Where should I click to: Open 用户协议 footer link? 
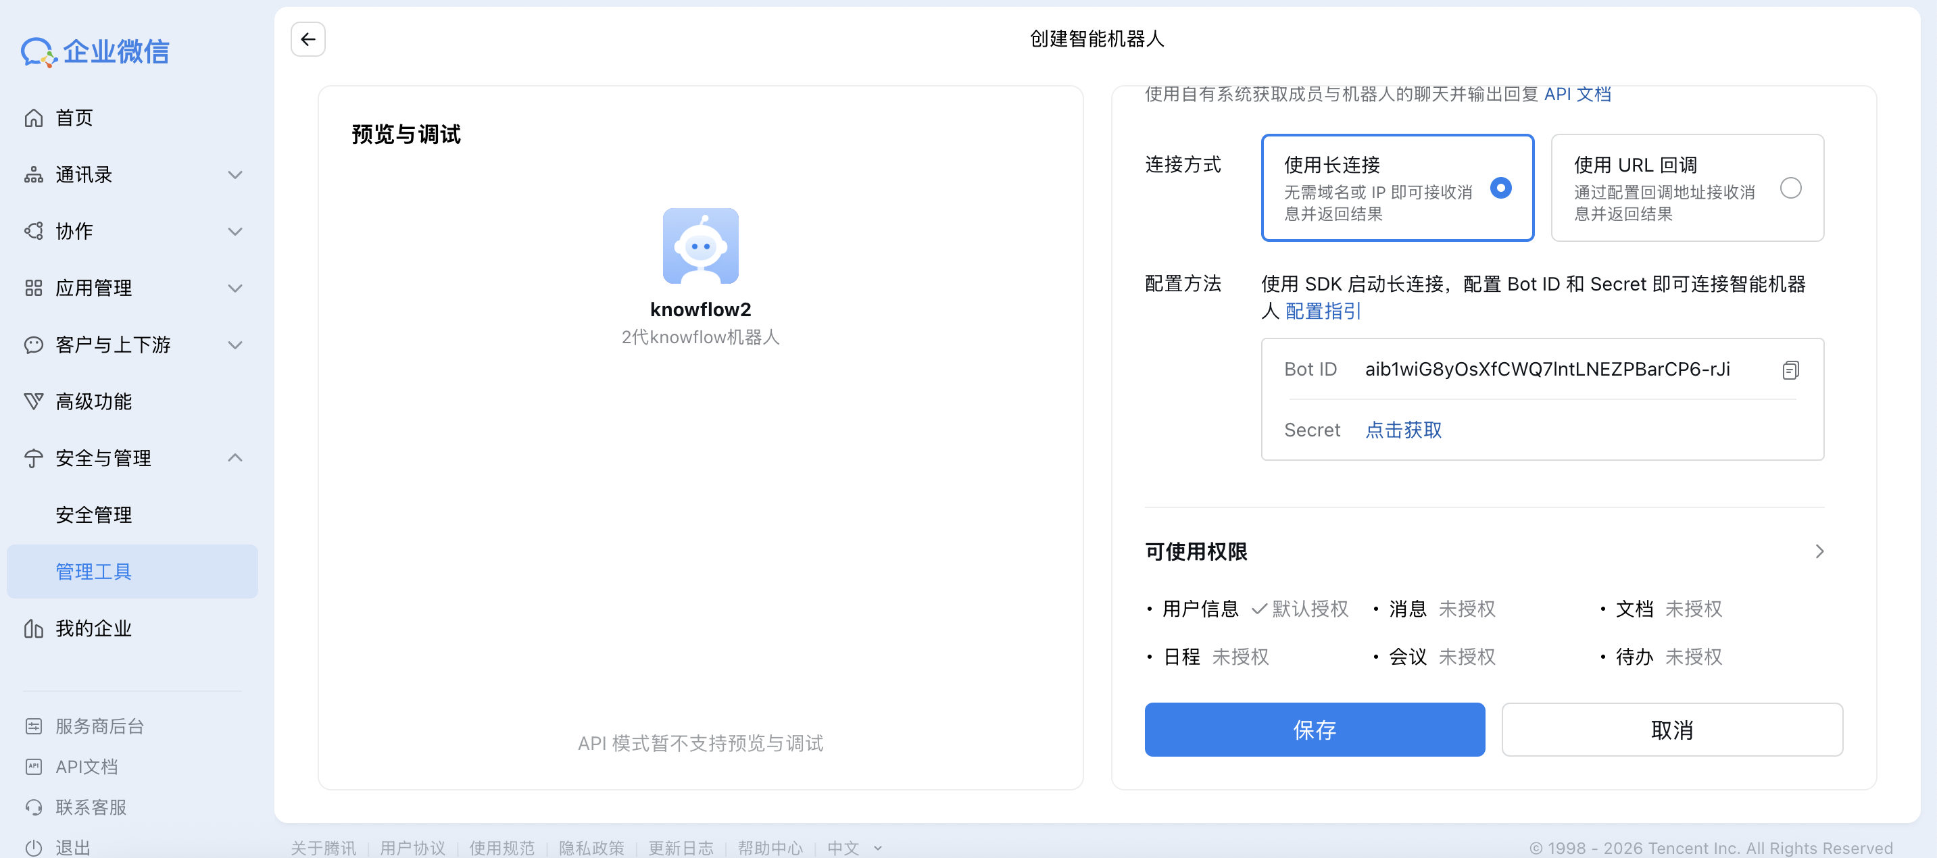[x=413, y=847]
